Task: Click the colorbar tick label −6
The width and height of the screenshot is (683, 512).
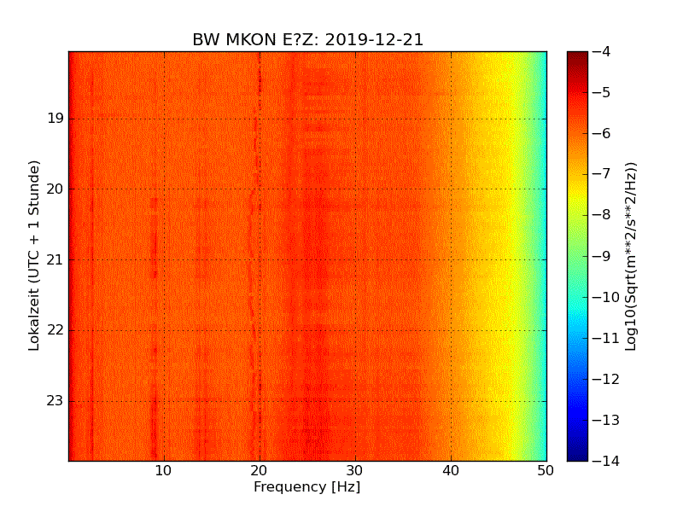Action: point(602,133)
